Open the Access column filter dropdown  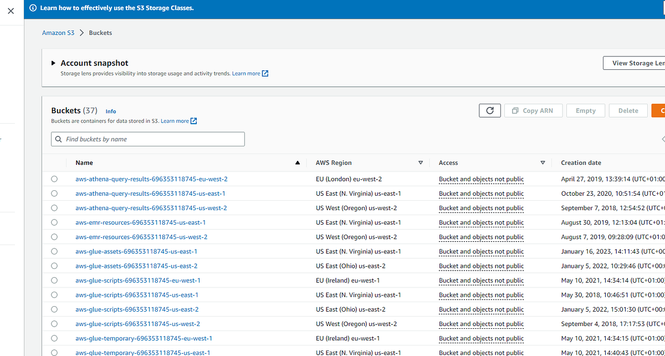pyautogui.click(x=543, y=162)
